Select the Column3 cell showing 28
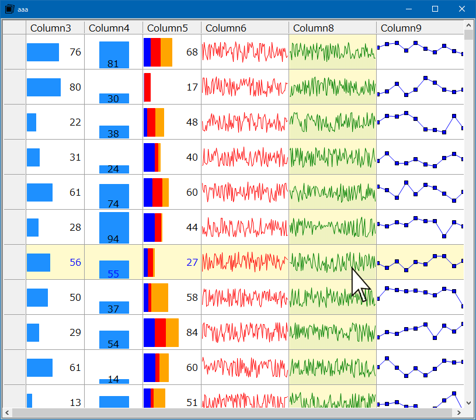This screenshot has height=420, width=476. click(55, 227)
